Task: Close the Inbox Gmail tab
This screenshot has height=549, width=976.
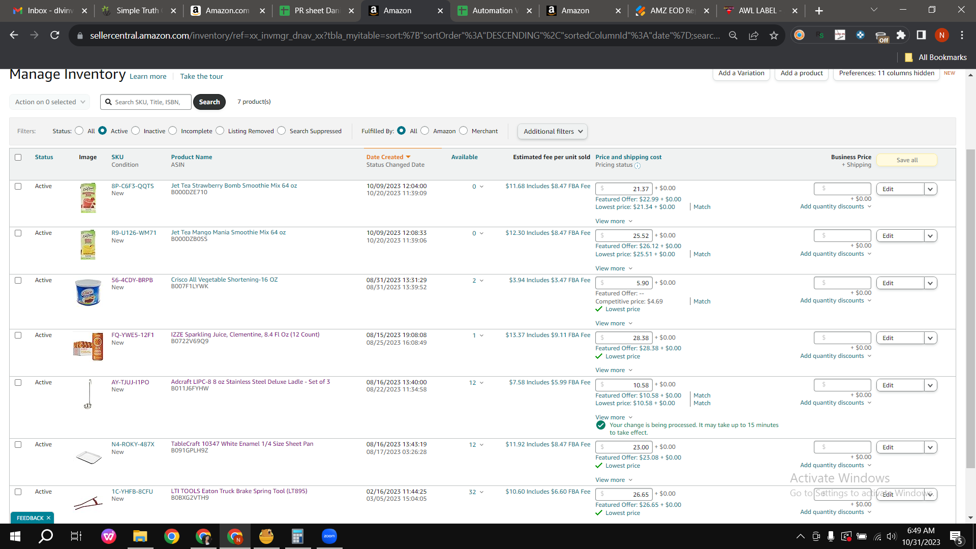Action: (84, 11)
